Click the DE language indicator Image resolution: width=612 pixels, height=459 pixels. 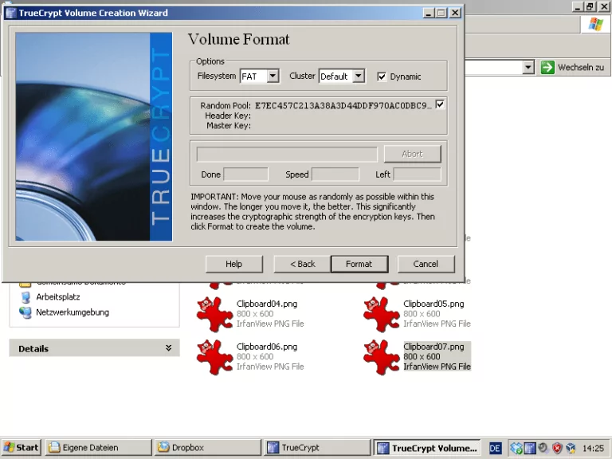click(495, 448)
